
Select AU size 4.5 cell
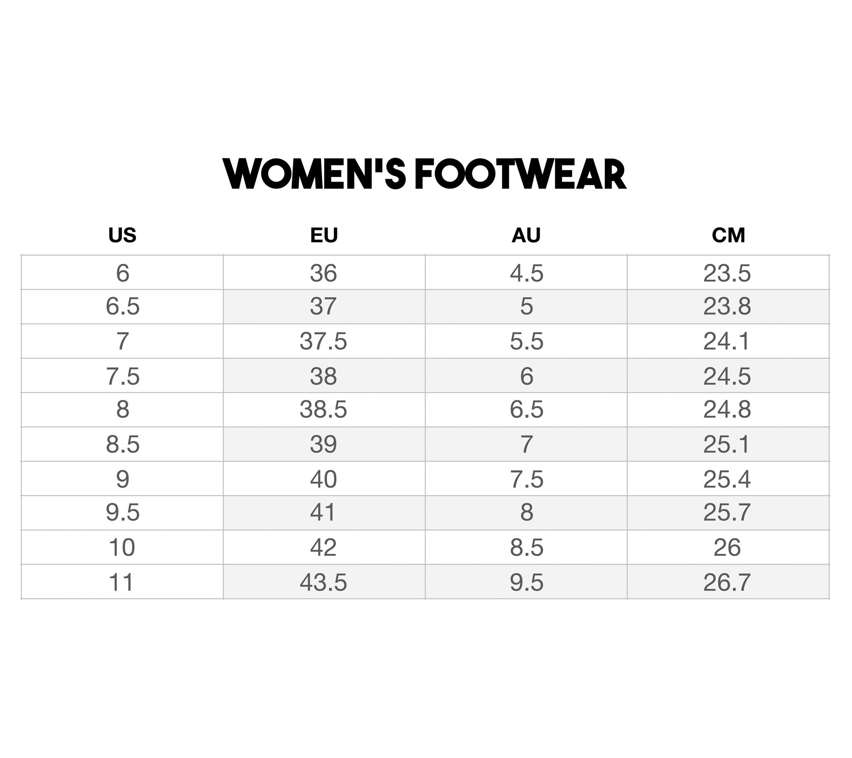(x=527, y=273)
